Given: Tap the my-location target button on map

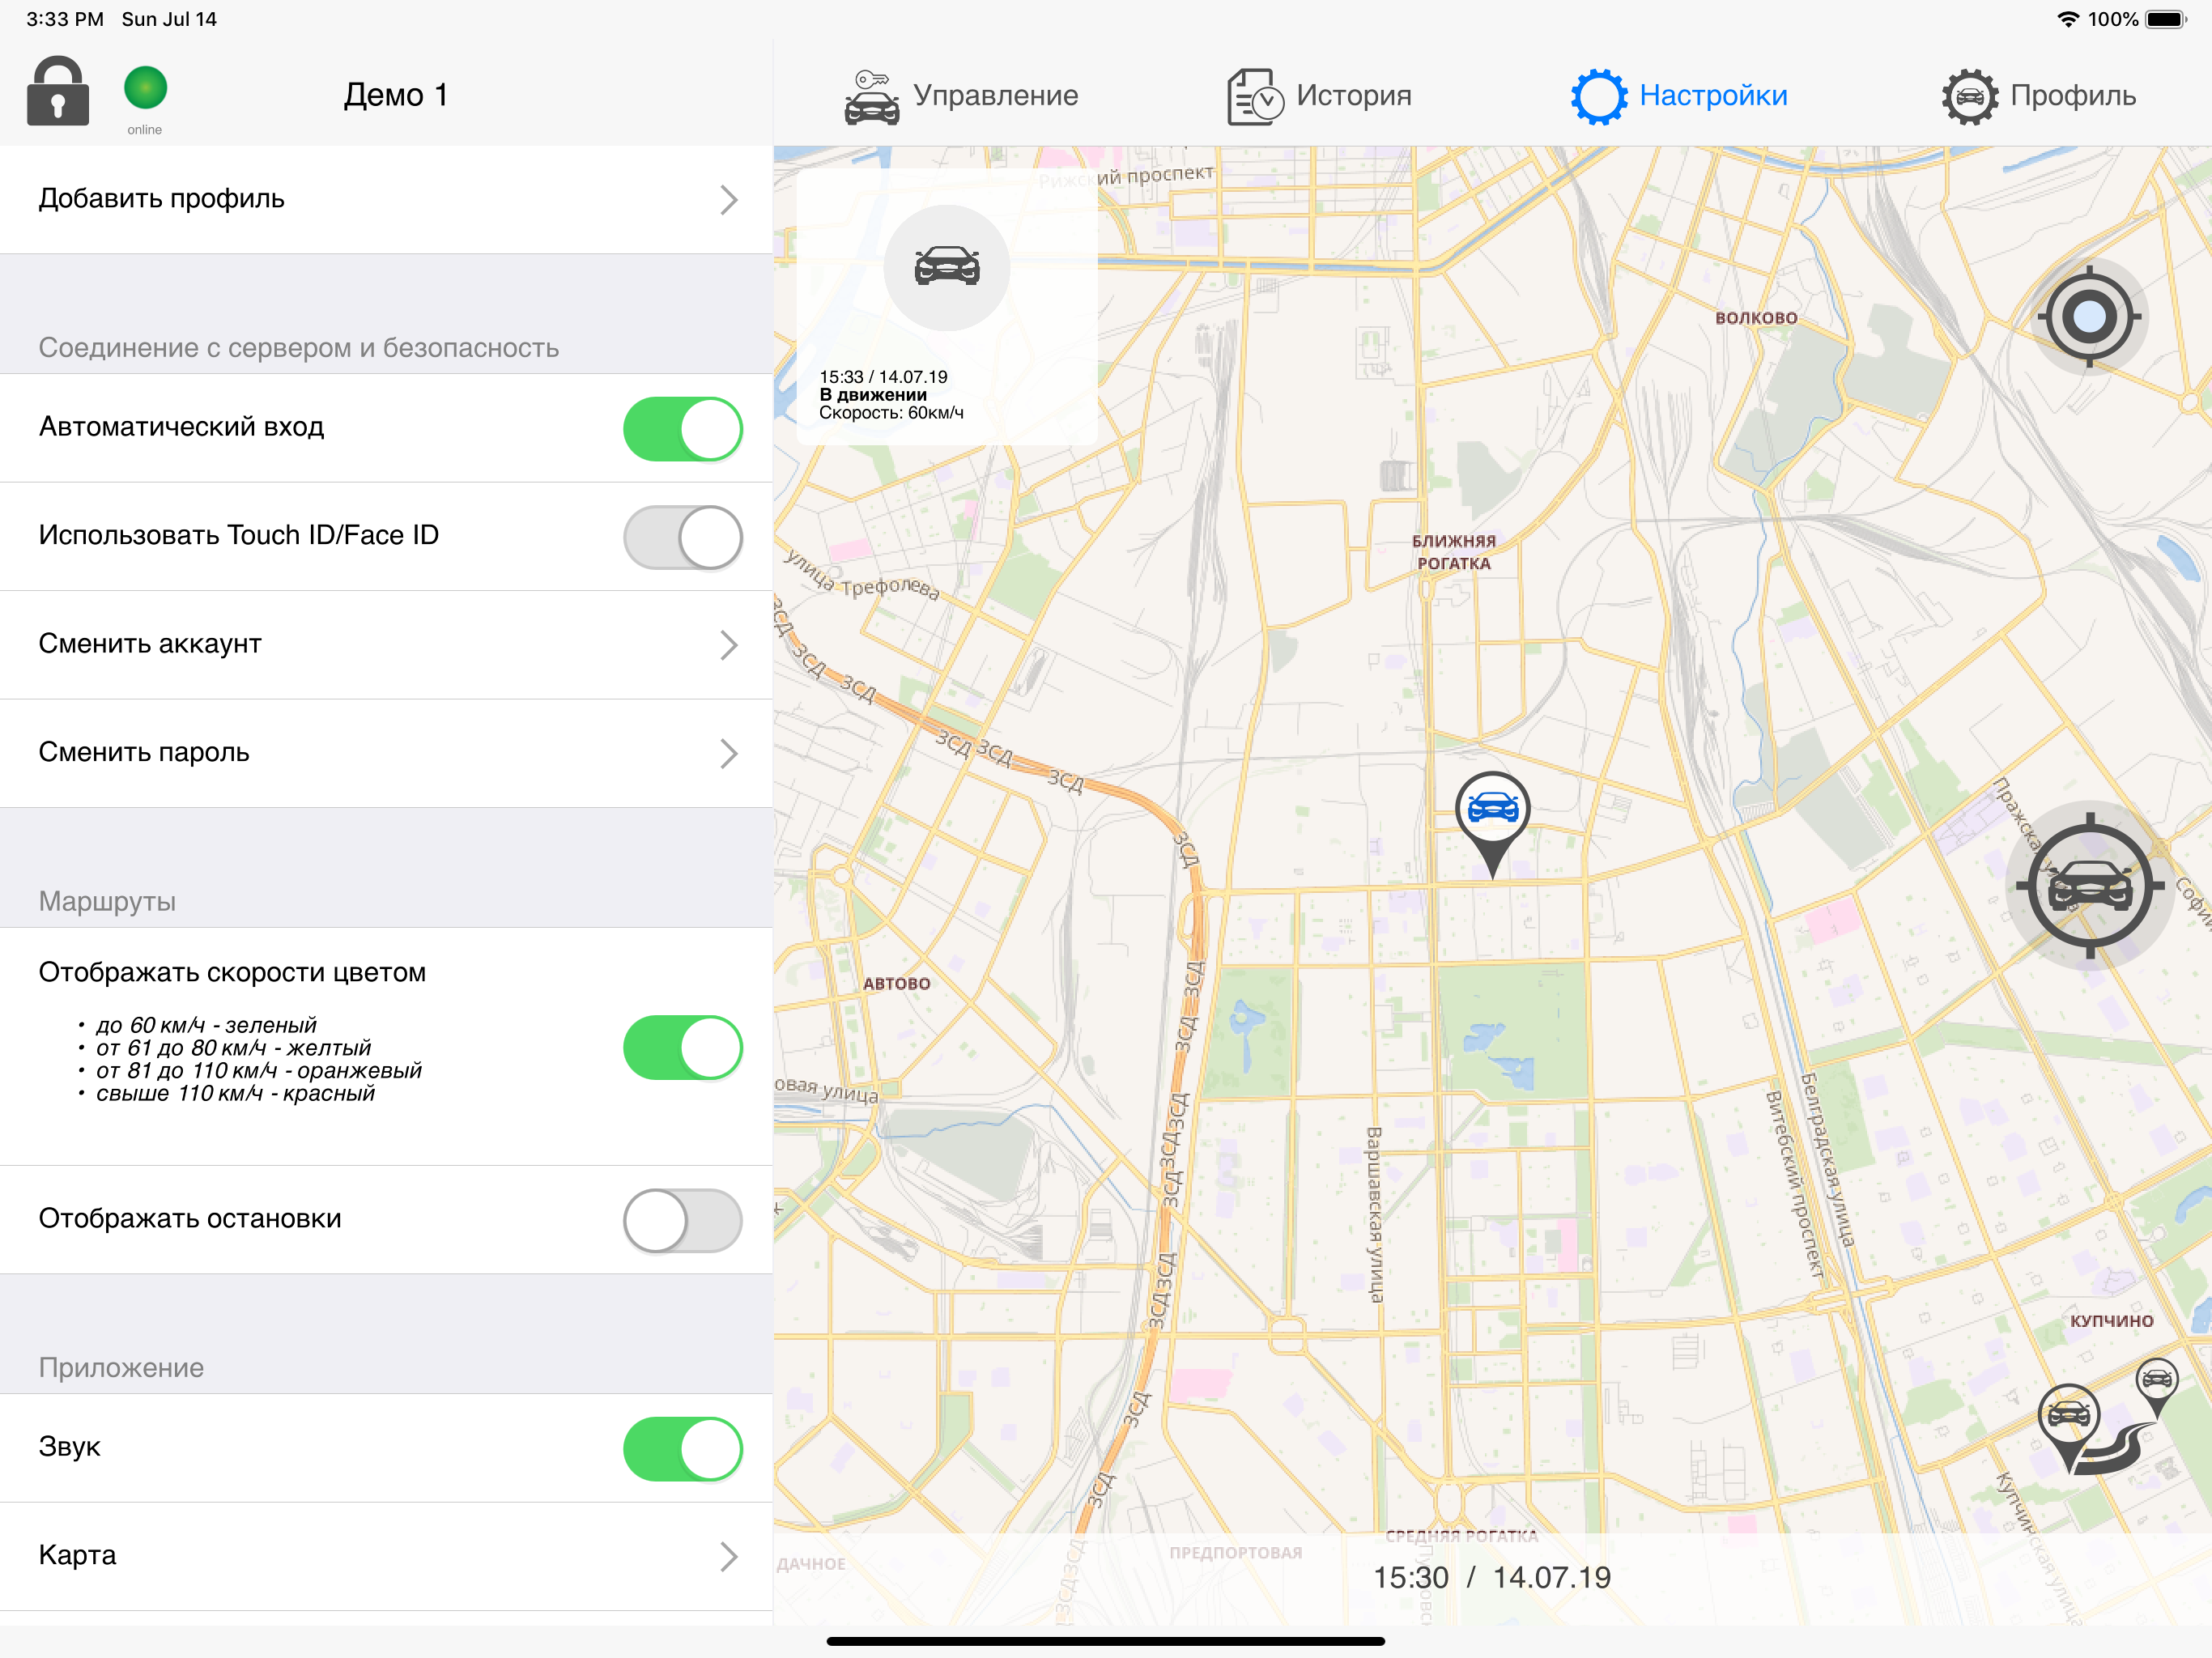Looking at the screenshot, I should point(2089,317).
